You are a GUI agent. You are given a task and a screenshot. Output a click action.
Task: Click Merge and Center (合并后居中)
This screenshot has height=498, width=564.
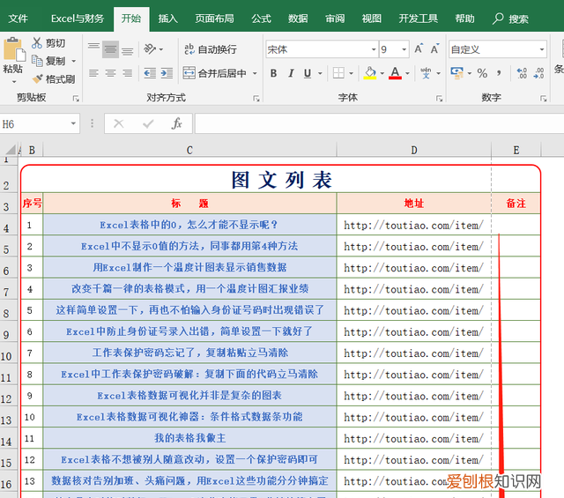[215, 73]
